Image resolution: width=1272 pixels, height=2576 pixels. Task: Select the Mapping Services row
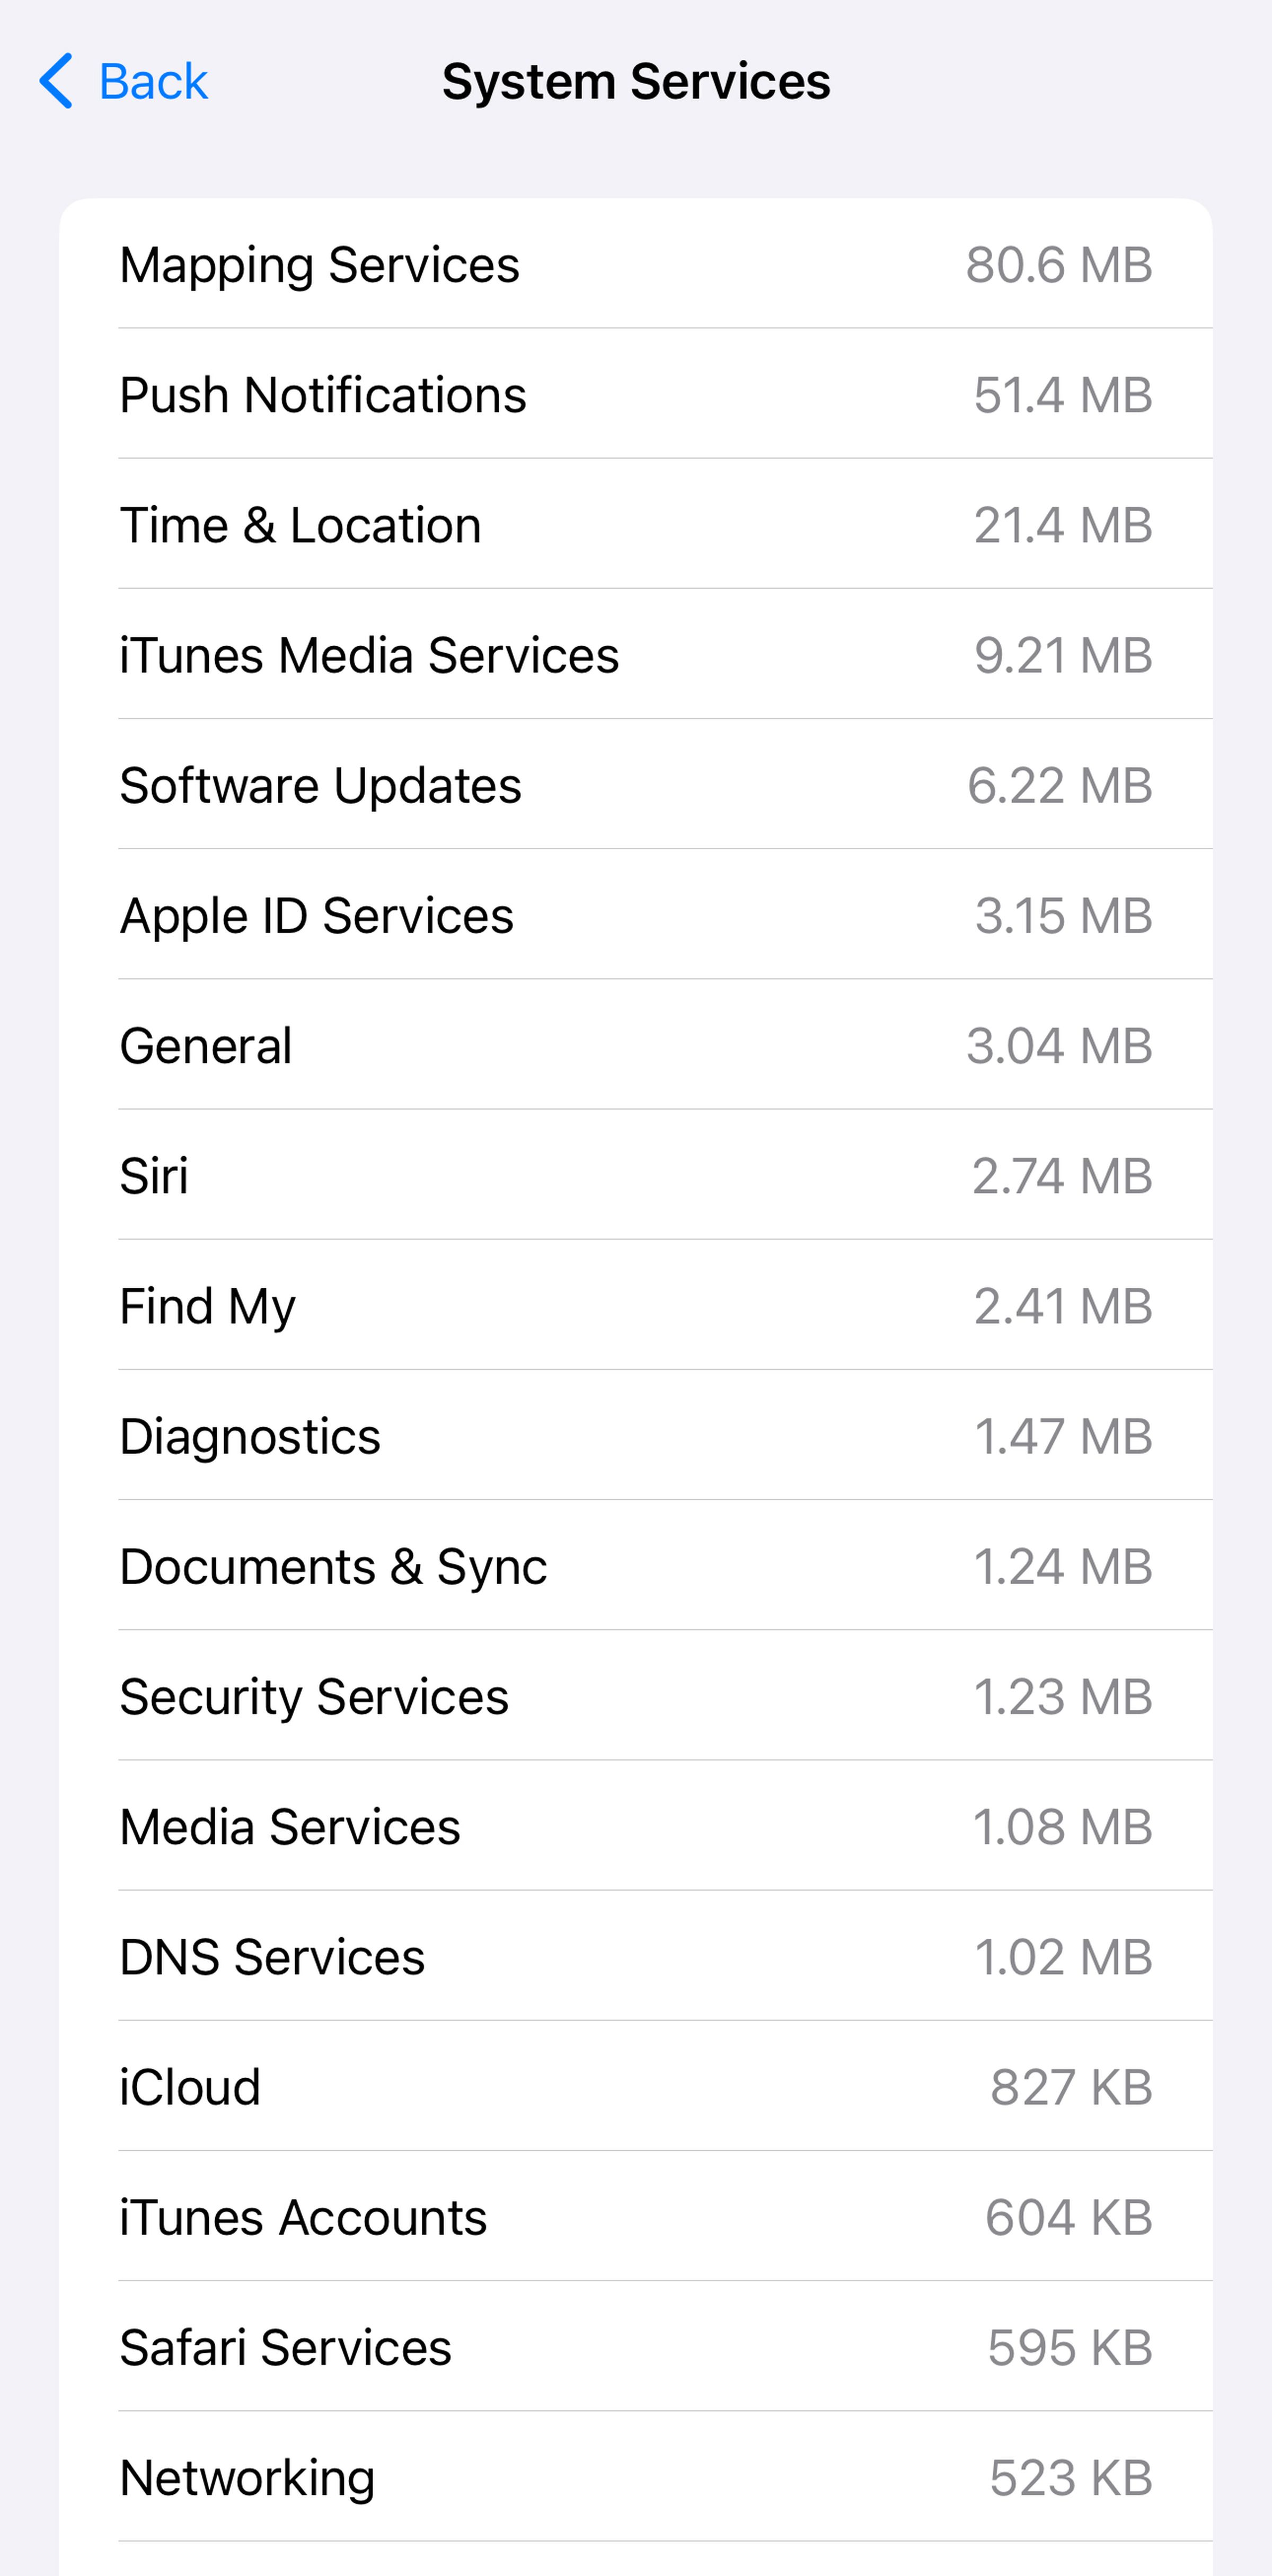point(636,265)
